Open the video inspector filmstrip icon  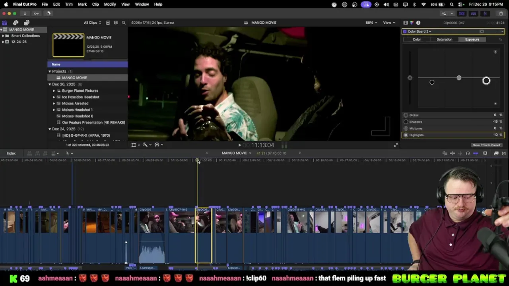pos(405,23)
